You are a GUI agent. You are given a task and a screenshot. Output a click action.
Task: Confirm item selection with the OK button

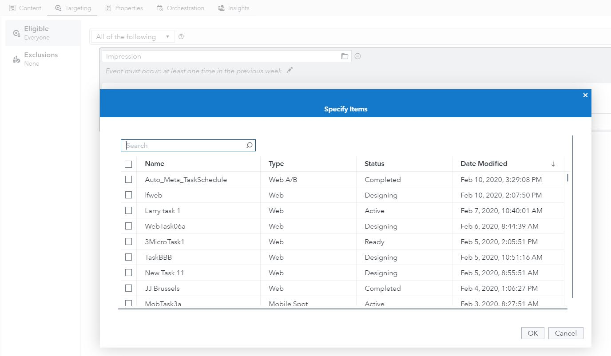click(532, 333)
